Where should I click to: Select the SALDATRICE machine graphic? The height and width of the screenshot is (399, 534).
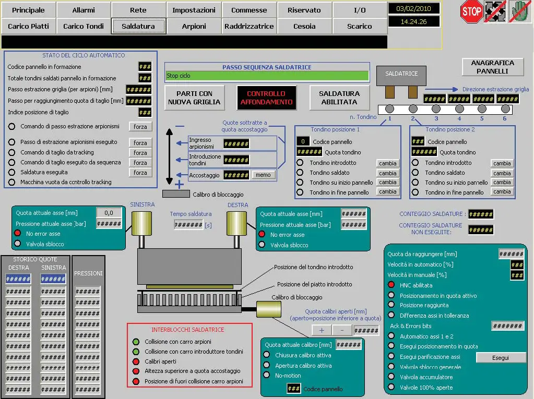pyautogui.click(x=401, y=74)
